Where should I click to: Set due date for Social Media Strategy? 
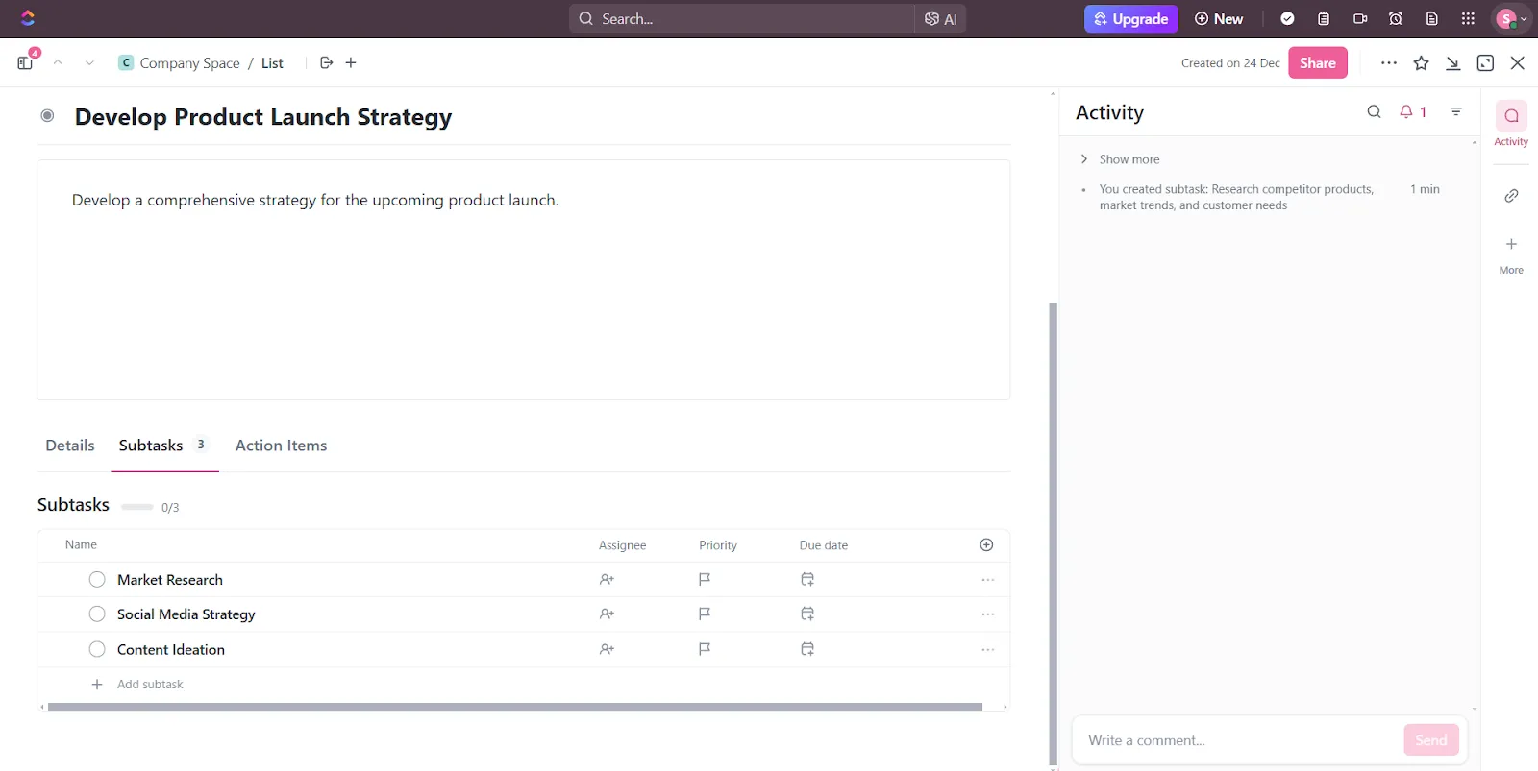point(807,614)
